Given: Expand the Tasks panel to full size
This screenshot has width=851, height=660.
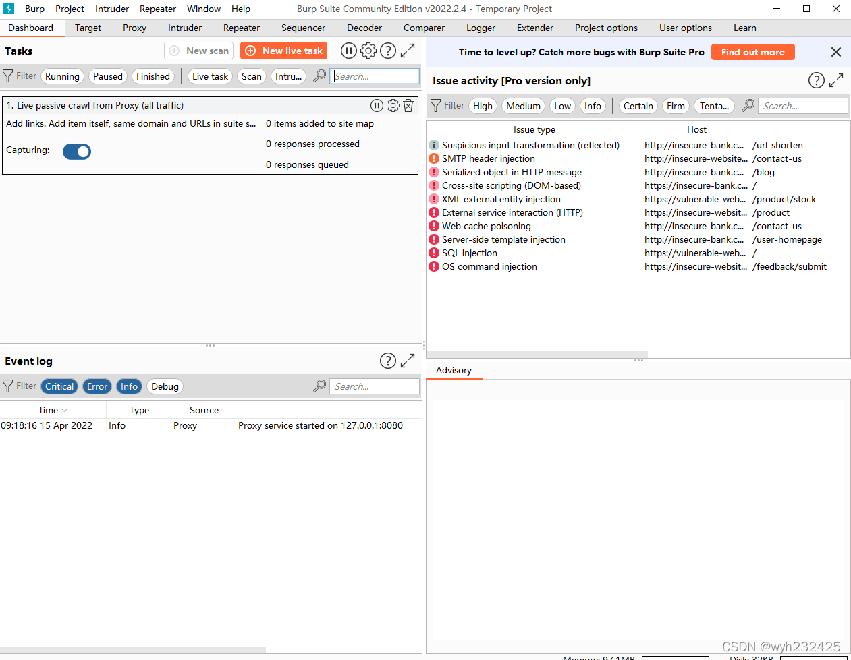Looking at the screenshot, I should point(408,51).
